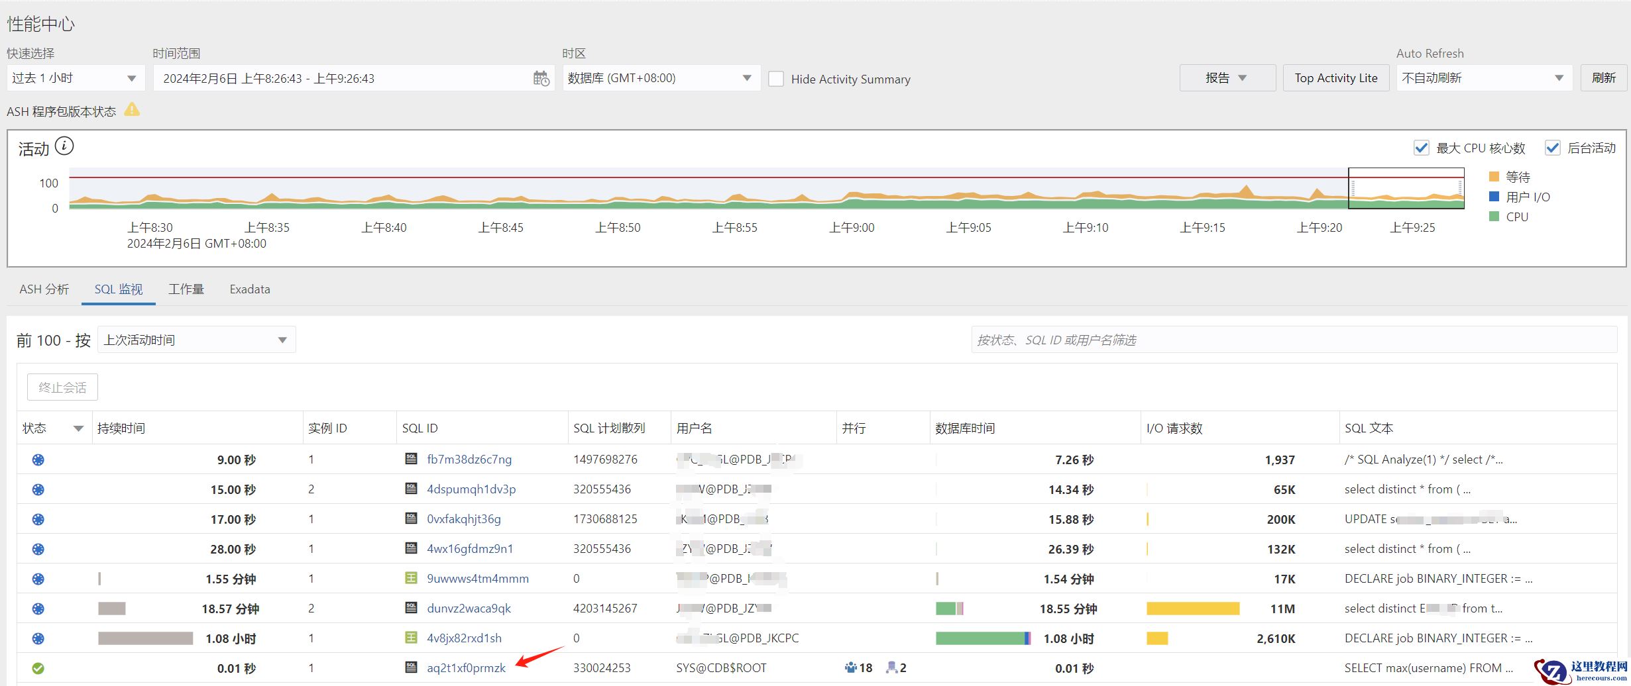
Task: Enable the Hide Activity Summary checkbox
Action: coord(776,79)
